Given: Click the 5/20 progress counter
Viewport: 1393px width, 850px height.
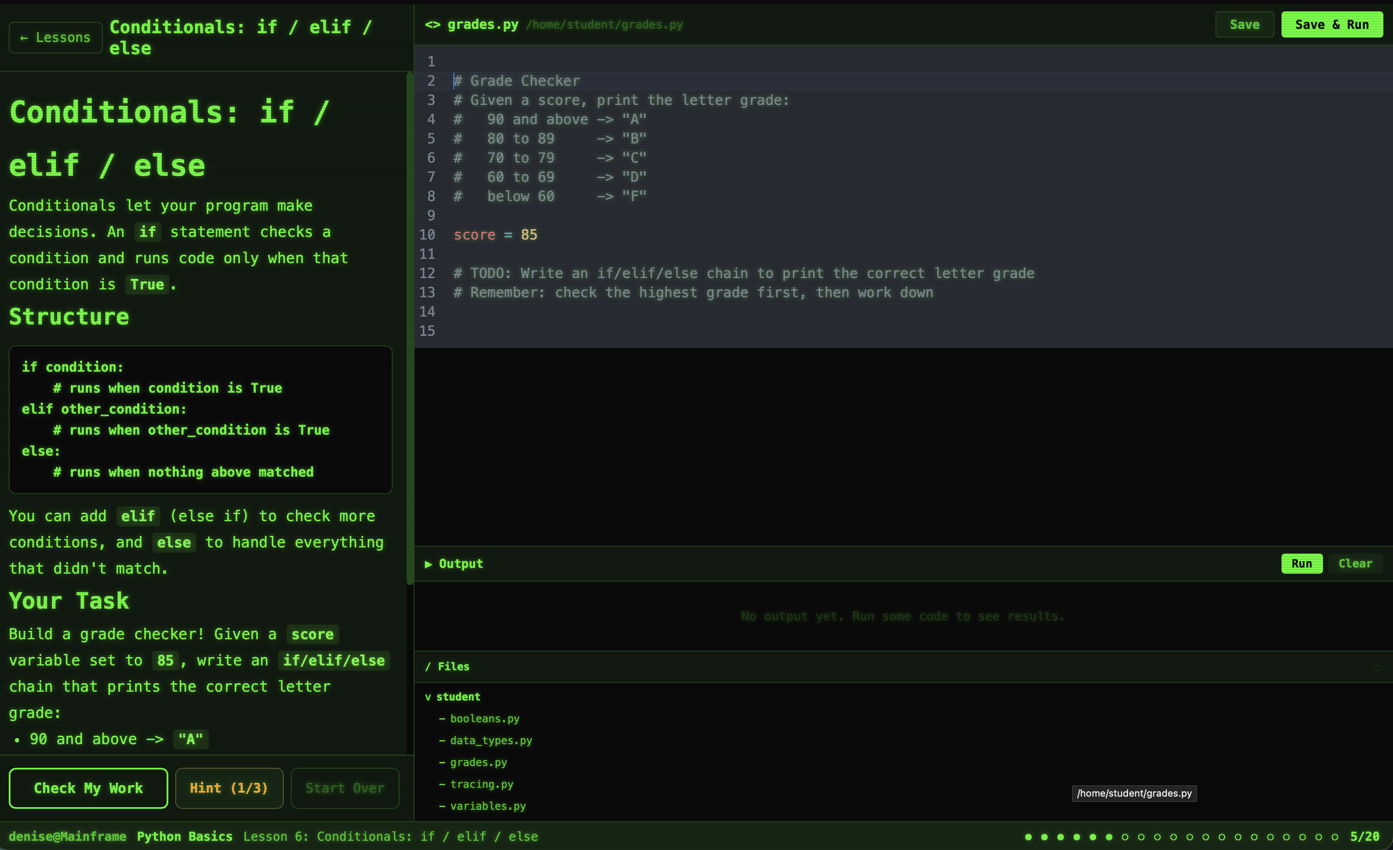Looking at the screenshot, I should 1365,836.
